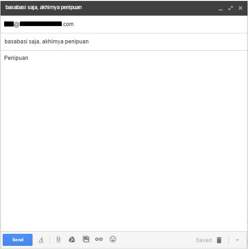Expand the more options arrow

tap(237, 240)
